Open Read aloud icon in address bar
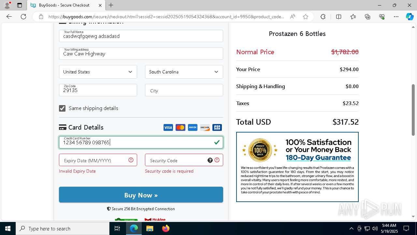 [x=293, y=17]
